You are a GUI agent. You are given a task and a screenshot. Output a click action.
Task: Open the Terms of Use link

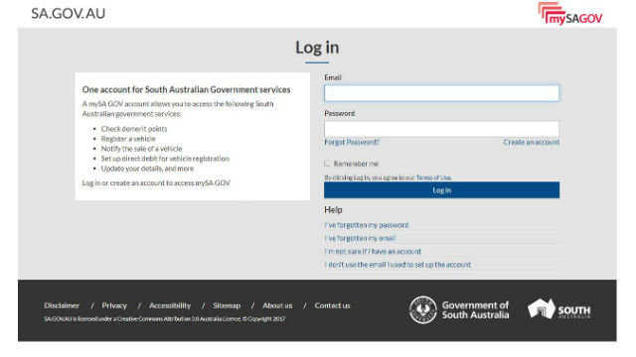pos(433,178)
